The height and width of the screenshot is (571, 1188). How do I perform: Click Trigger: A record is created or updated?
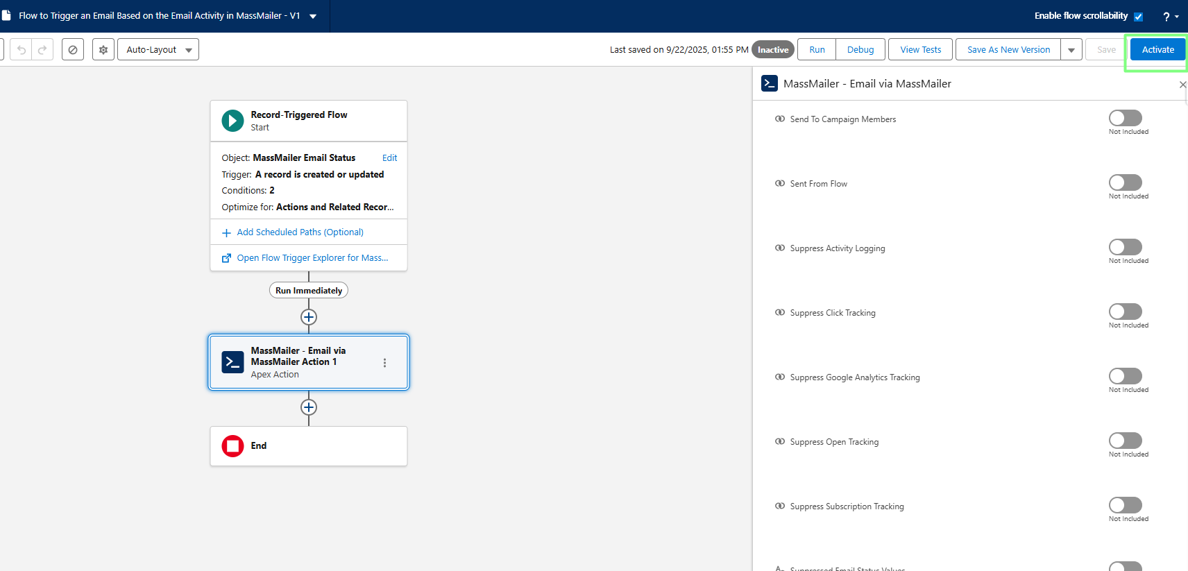point(303,175)
